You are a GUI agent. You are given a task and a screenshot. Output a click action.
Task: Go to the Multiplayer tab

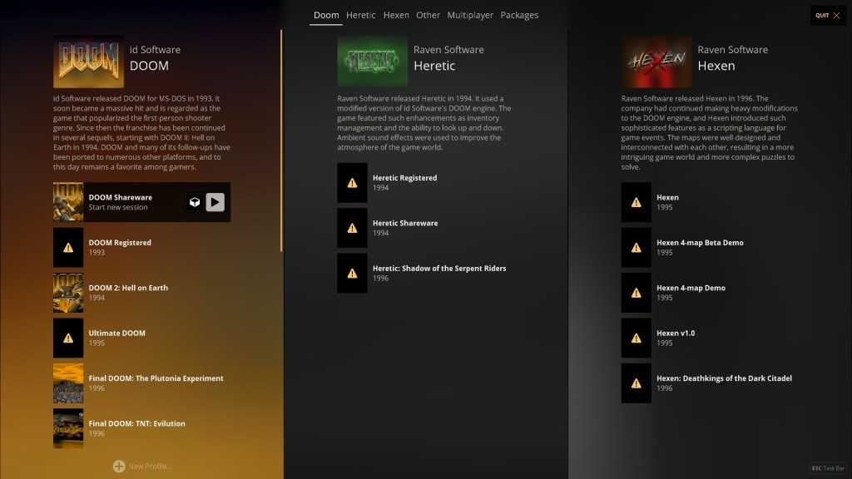pos(470,15)
